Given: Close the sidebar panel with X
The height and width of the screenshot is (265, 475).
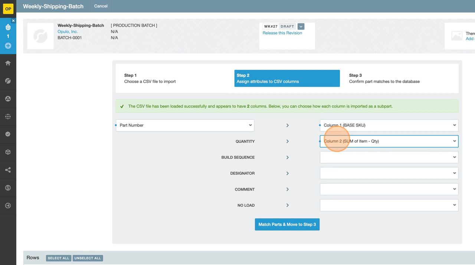Looking at the screenshot, I should coord(13,21).
